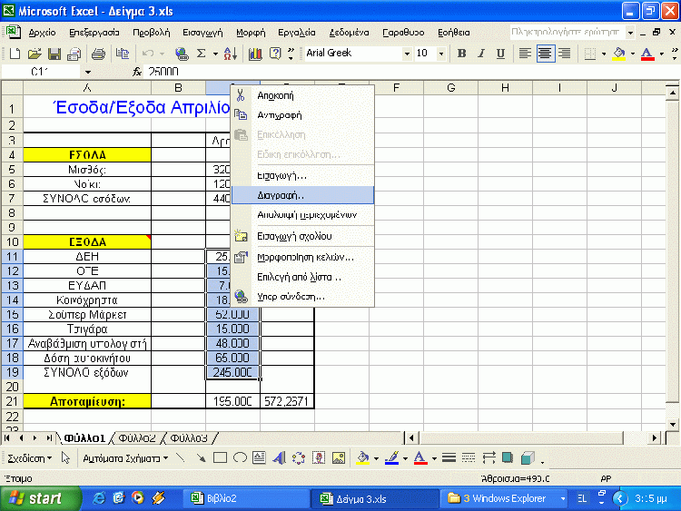Click the Line Color brush in drawing toolbar
681x511 pixels.
click(x=392, y=458)
